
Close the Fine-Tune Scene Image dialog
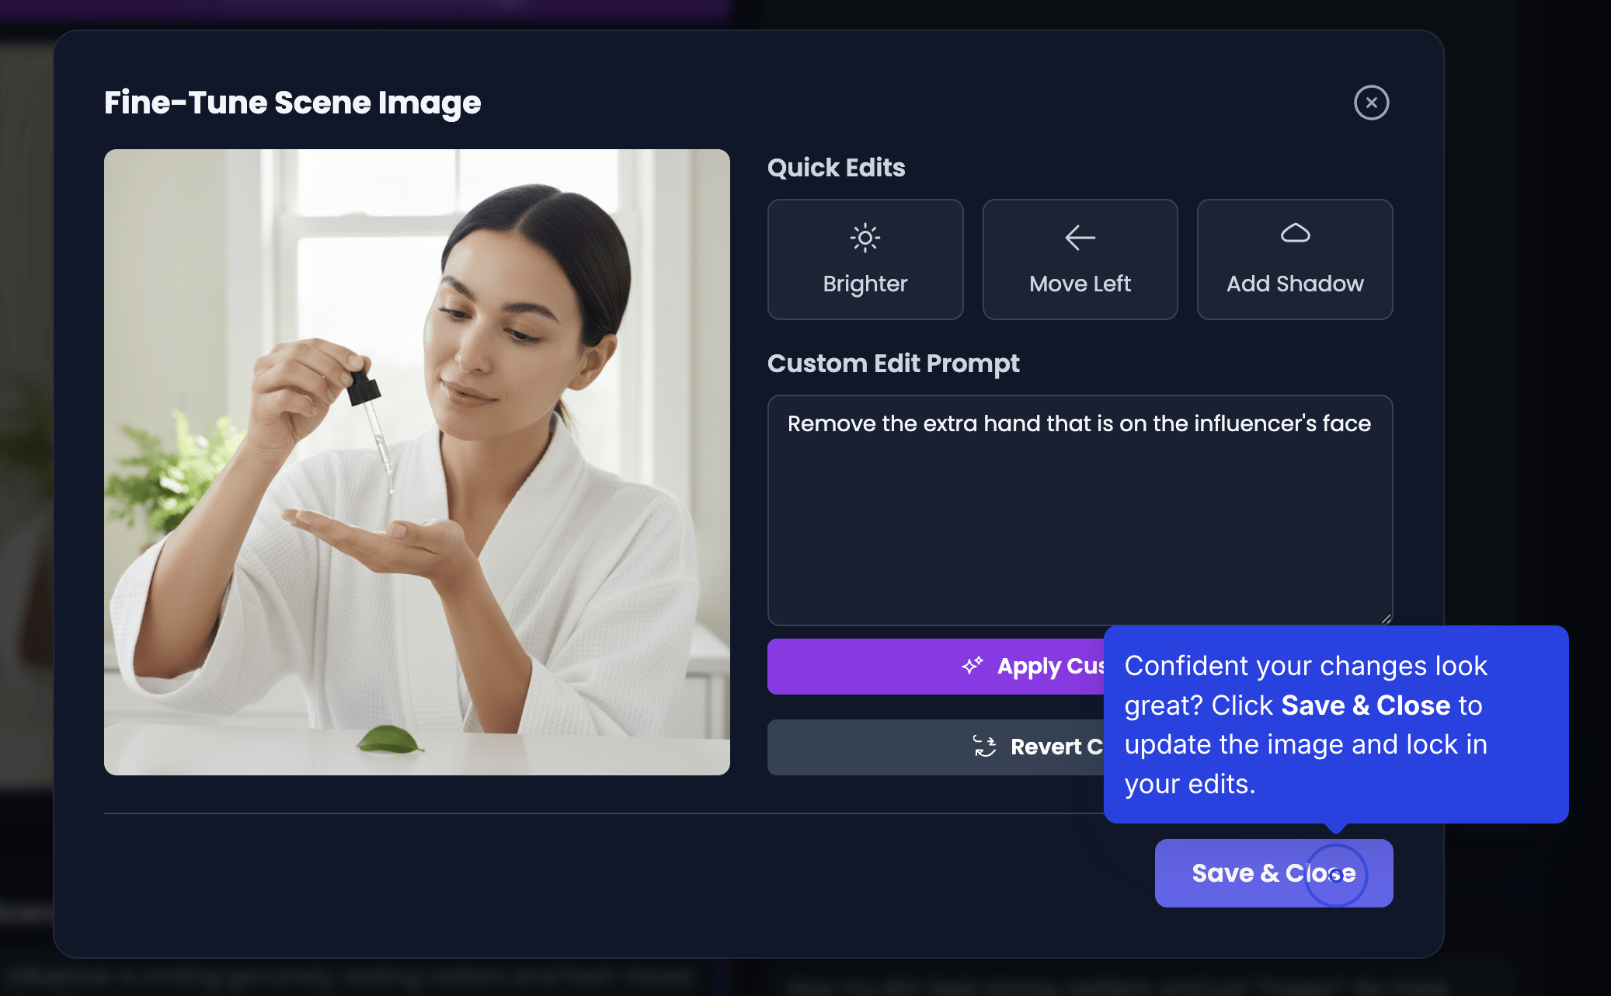(1371, 103)
